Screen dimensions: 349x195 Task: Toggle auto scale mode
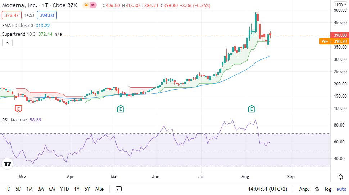click(341, 189)
